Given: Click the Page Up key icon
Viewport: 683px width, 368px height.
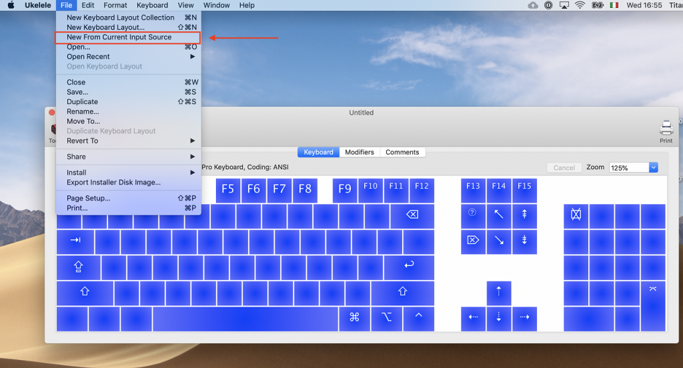Looking at the screenshot, I should [x=524, y=214].
